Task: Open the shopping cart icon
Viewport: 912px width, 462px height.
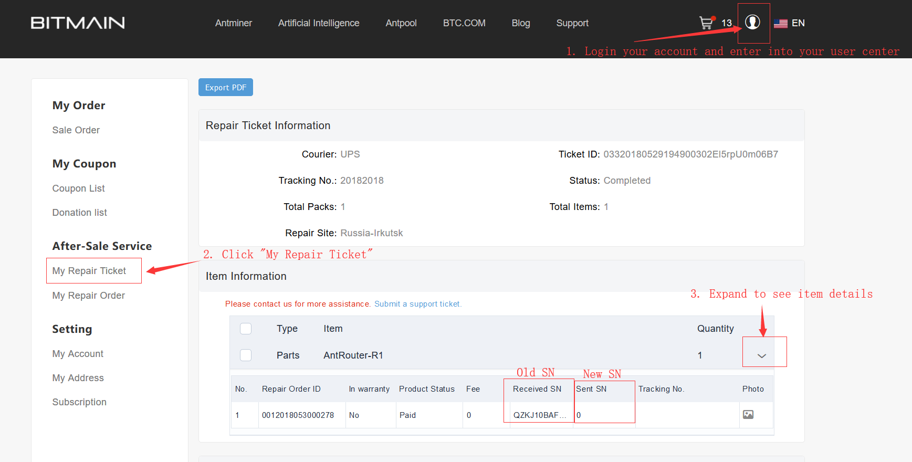Action: (707, 23)
